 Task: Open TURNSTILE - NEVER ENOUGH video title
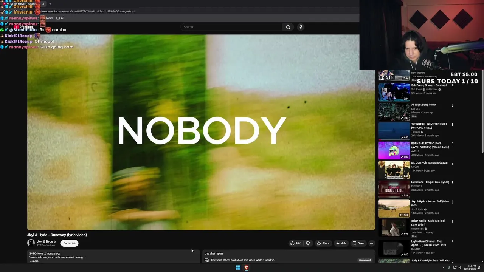429,126
